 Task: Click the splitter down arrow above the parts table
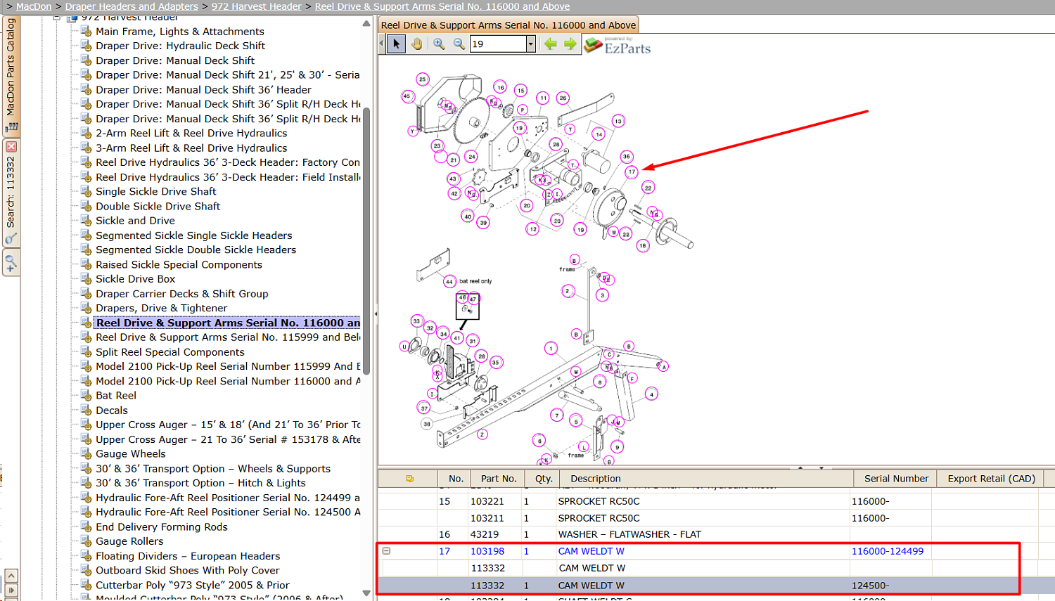821,467
